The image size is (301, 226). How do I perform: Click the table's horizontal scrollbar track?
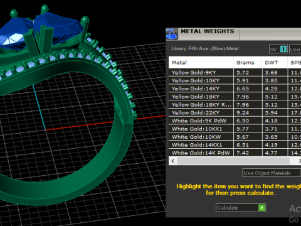point(233,161)
